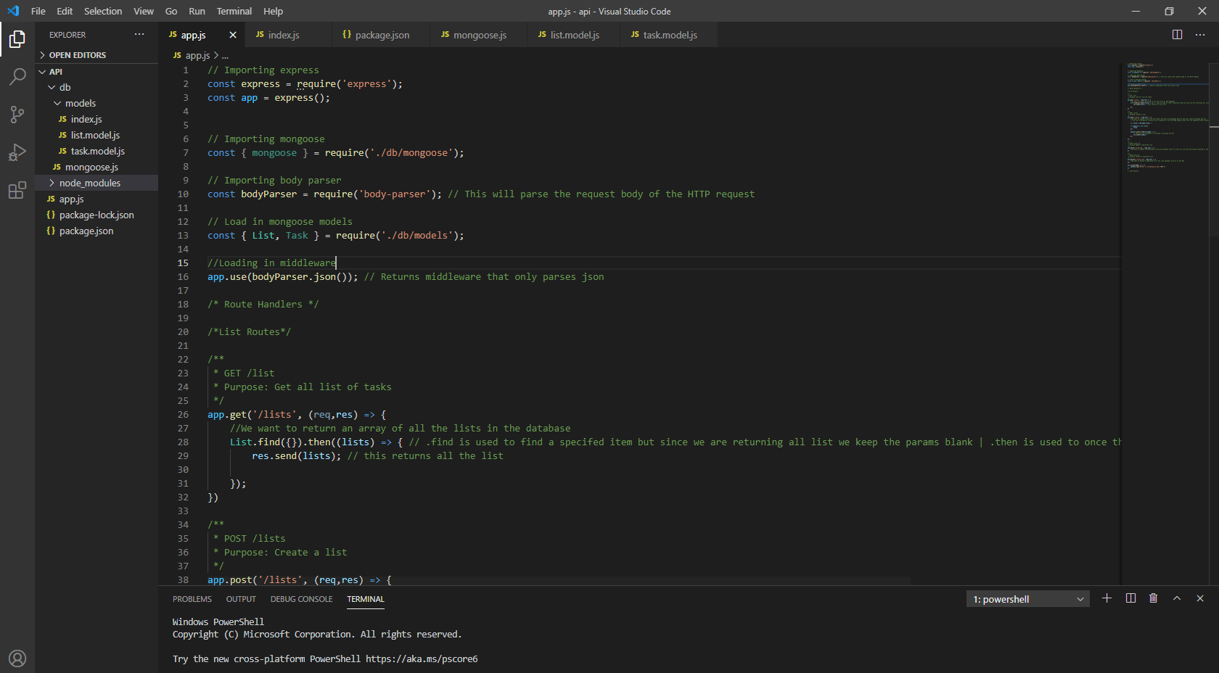This screenshot has height=673, width=1219.
Task: Switch to the task.model.js editor tab
Action: click(668, 35)
